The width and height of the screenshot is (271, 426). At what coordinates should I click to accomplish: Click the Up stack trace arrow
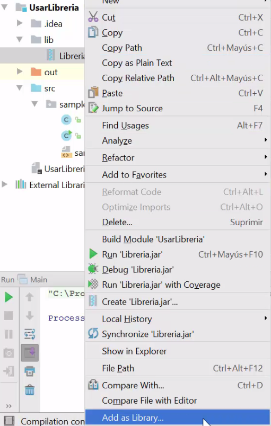tap(30, 297)
